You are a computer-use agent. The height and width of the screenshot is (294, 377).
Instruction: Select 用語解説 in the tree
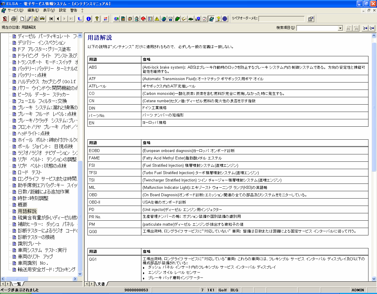click(x=27, y=211)
